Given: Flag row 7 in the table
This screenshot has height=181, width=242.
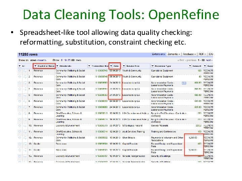Looking at the screenshot, I should pos(25,108).
